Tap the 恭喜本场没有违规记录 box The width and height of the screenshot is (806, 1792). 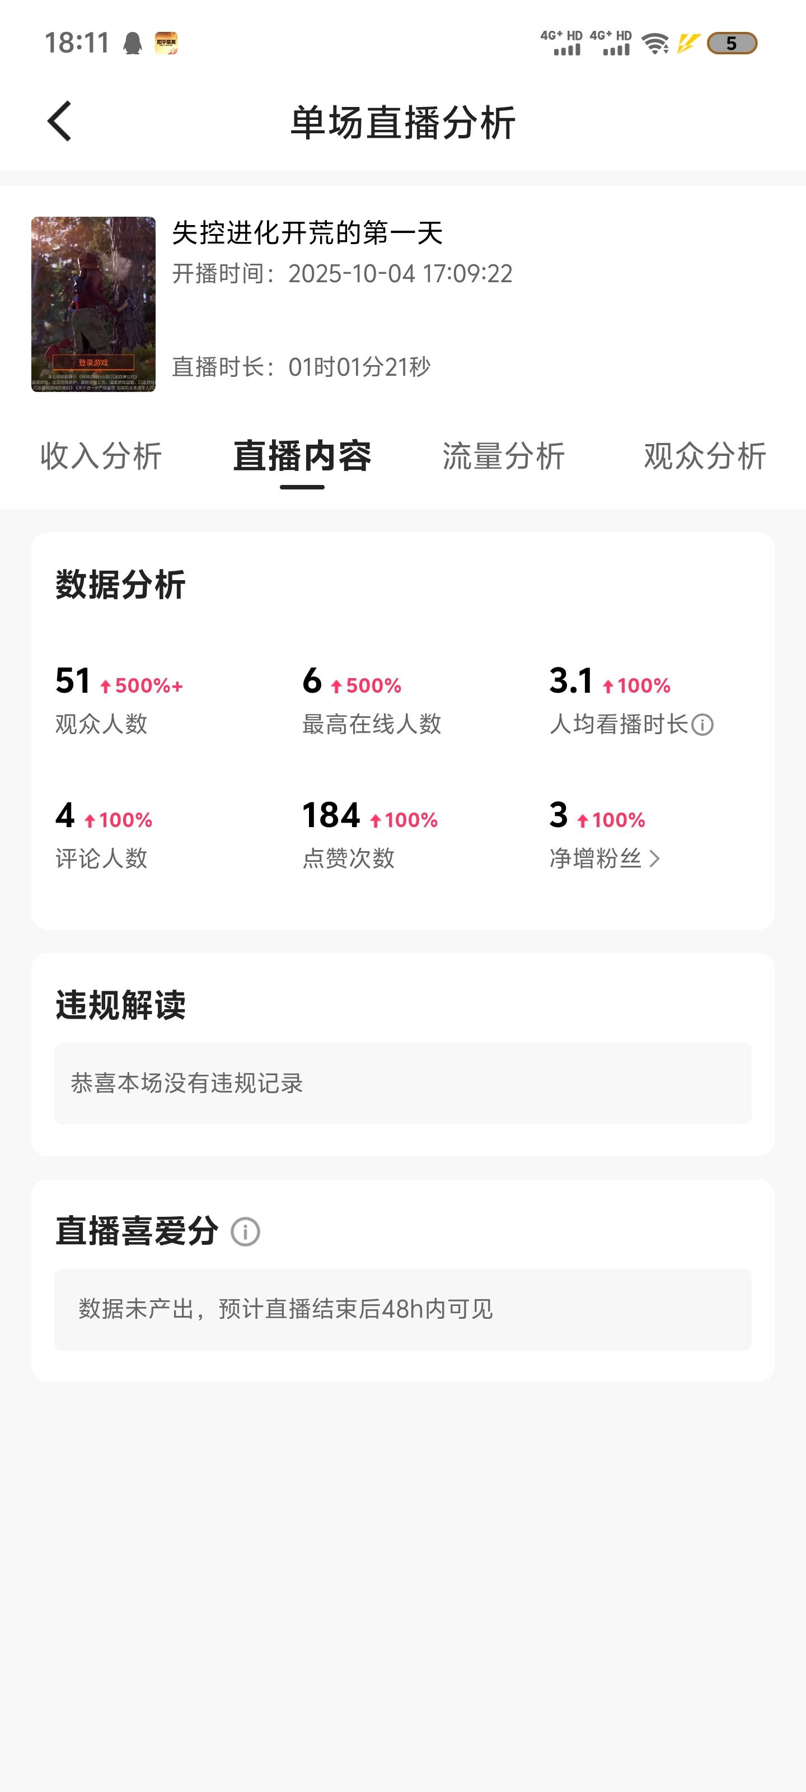click(402, 1083)
